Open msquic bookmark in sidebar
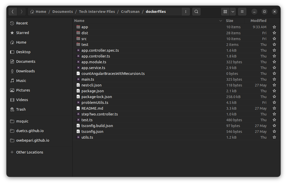The height and width of the screenshot is (184, 287). (39, 121)
